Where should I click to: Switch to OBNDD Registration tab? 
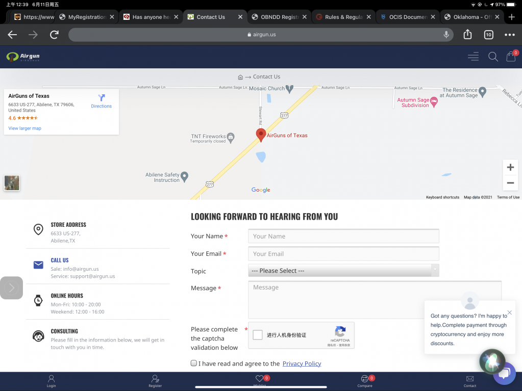click(279, 17)
